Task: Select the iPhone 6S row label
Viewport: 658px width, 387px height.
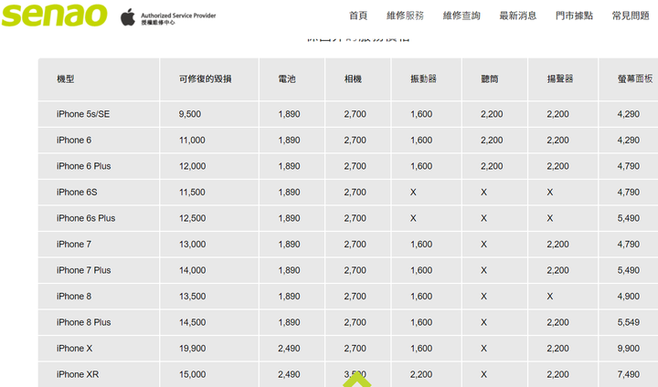Action: pos(77,192)
